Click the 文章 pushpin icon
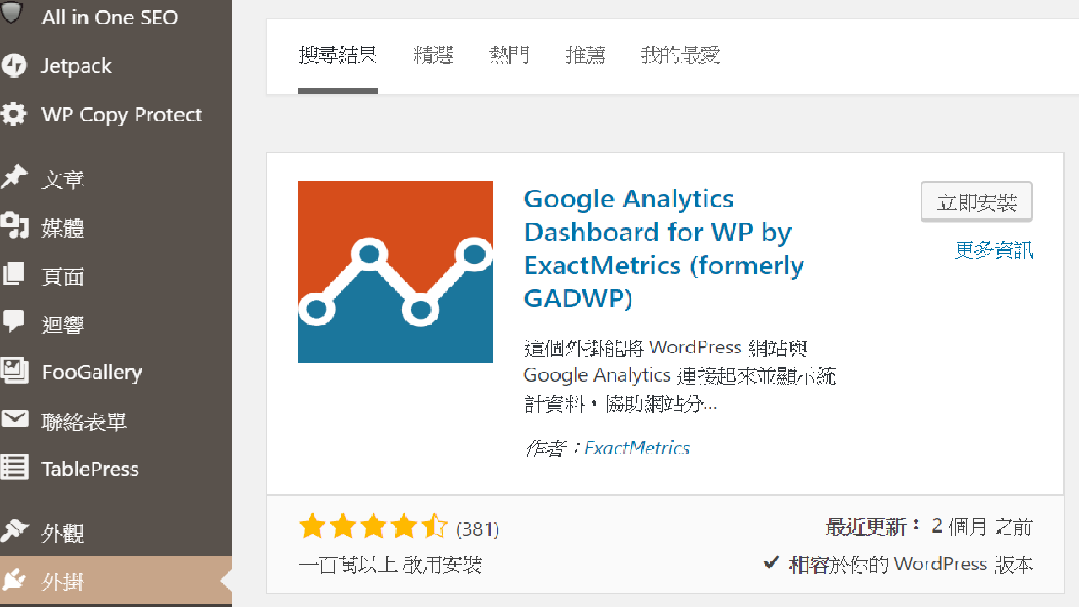1079x607 pixels. (x=13, y=179)
